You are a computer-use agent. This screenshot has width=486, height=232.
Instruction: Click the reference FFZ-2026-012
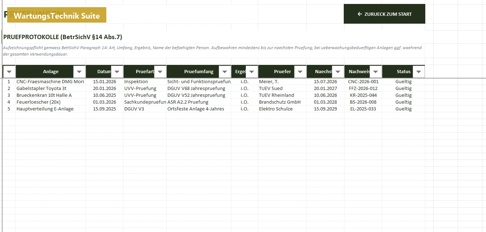pos(363,88)
